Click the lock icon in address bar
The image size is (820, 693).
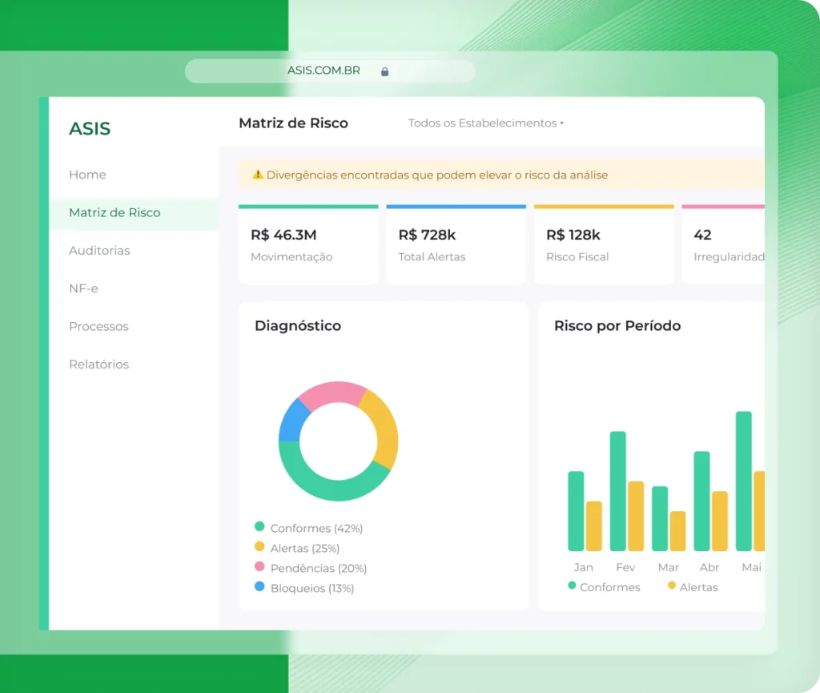click(x=385, y=71)
